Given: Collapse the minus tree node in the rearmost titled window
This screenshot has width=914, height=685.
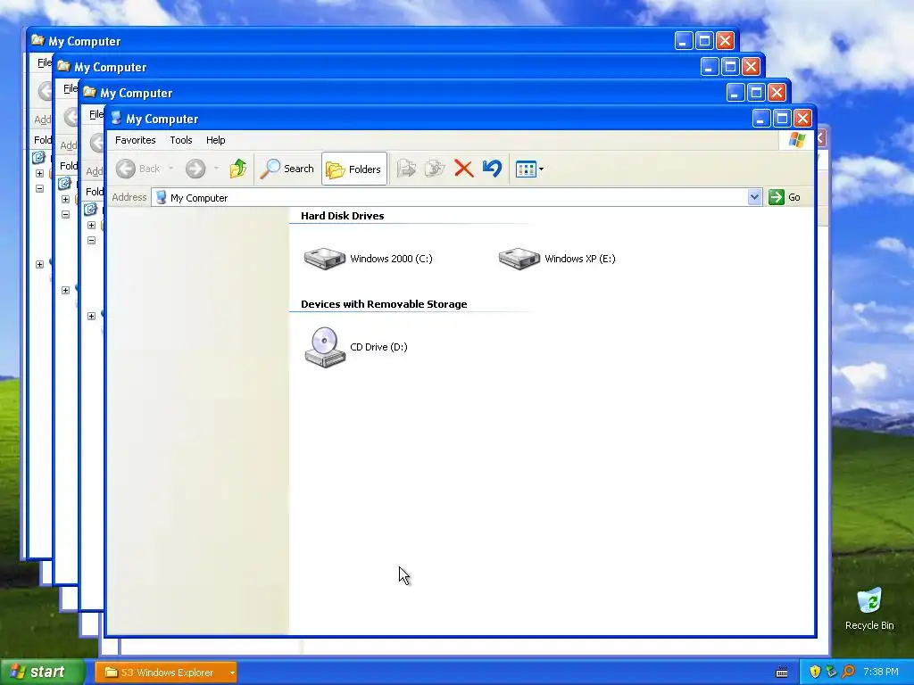Looking at the screenshot, I should (39, 189).
